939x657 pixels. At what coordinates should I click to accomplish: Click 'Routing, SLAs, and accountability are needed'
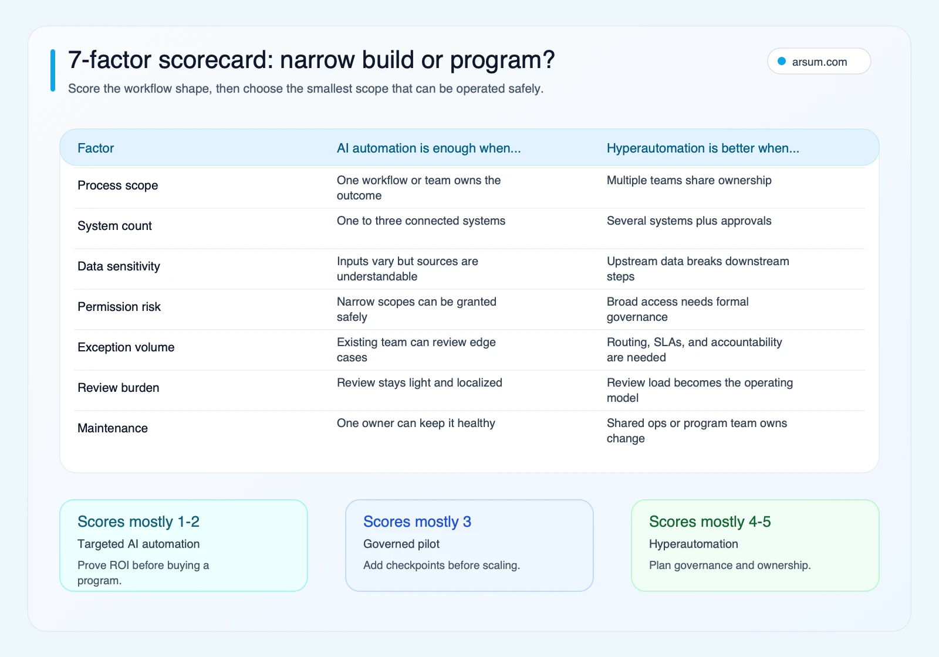pos(694,350)
